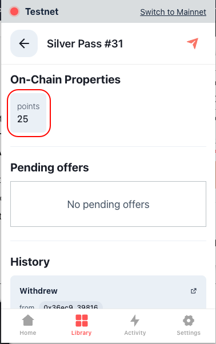Open the Home tab house icon
The image size is (216, 344).
tap(28, 321)
